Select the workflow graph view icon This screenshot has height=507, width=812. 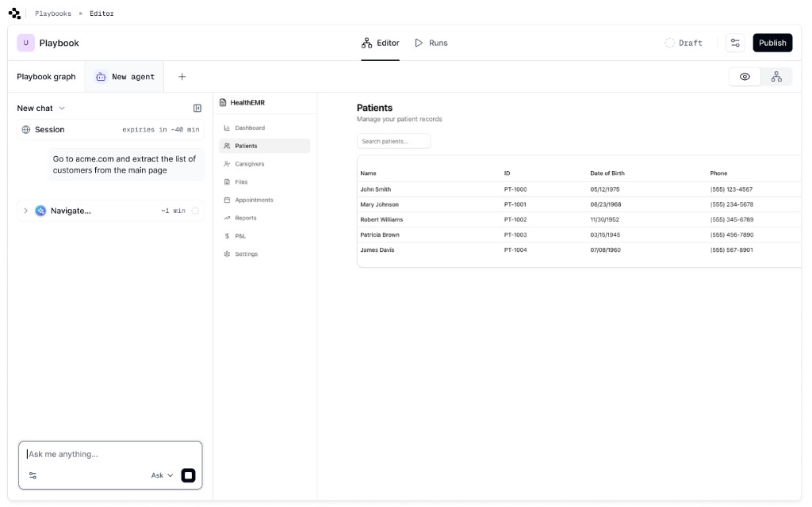click(x=776, y=76)
